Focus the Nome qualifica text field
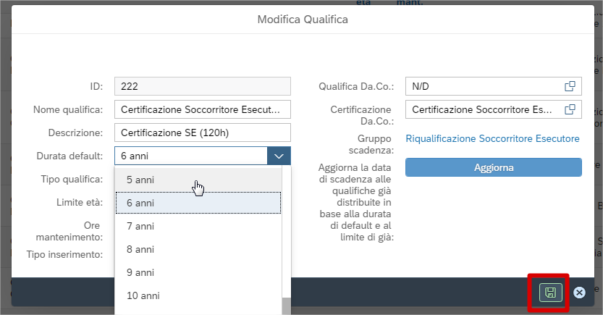 202,109
